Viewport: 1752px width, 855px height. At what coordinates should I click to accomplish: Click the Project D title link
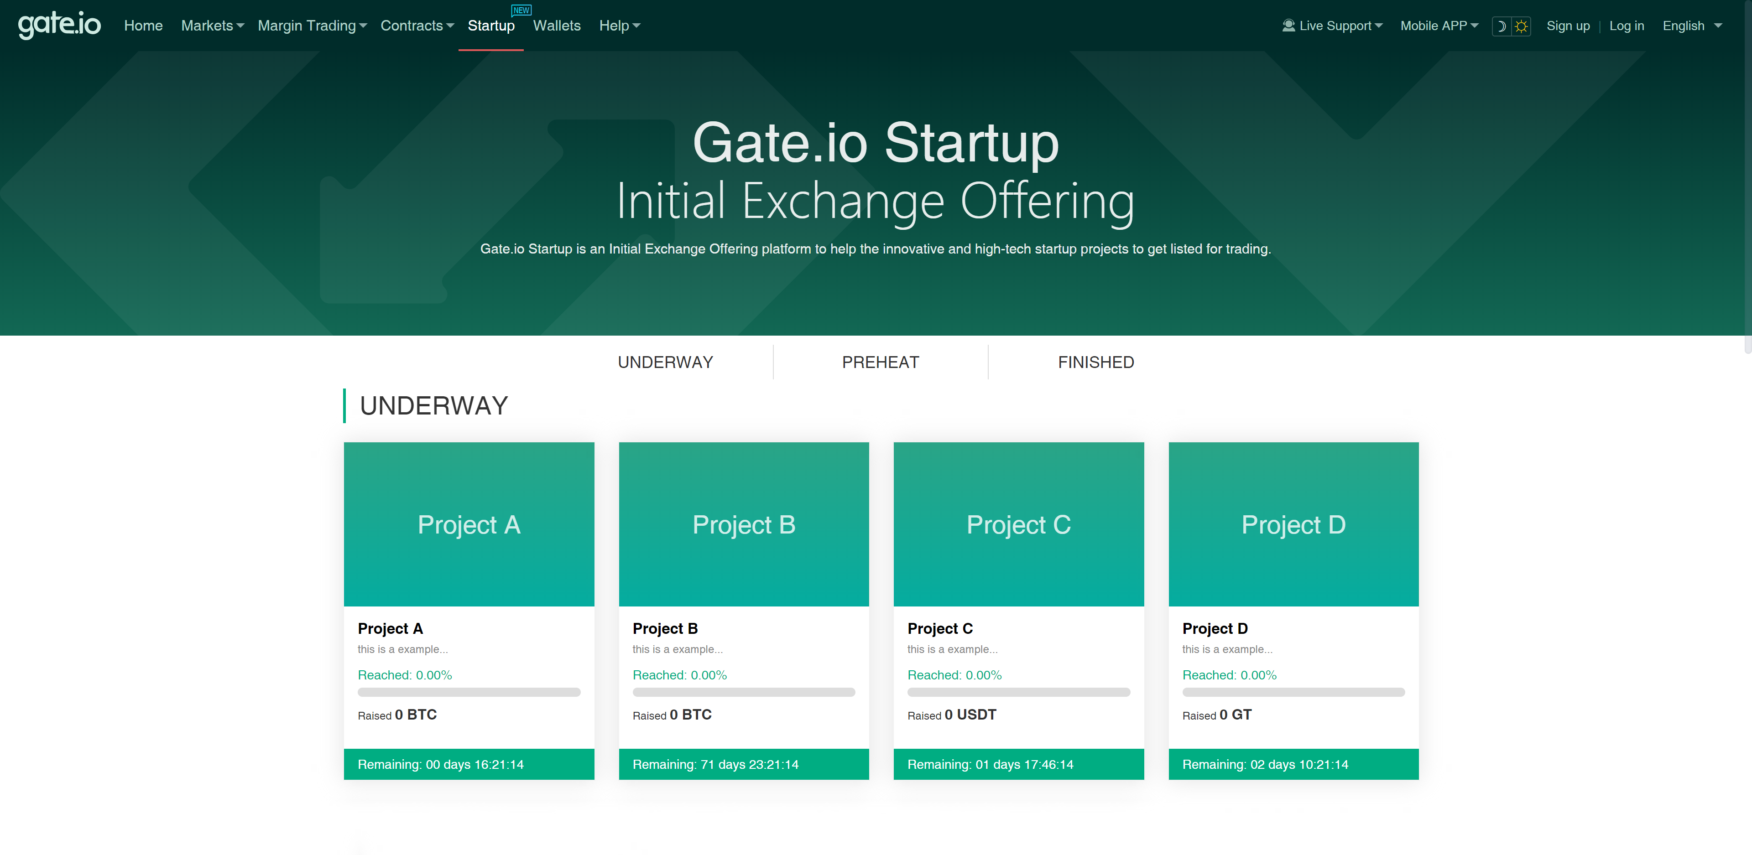(1215, 628)
